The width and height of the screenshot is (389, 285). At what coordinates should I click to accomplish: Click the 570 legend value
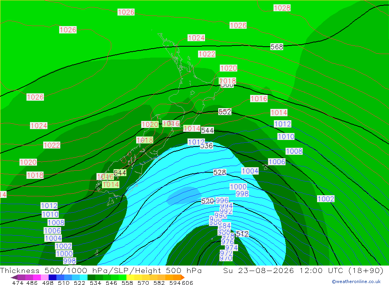(x=143, y=283)
